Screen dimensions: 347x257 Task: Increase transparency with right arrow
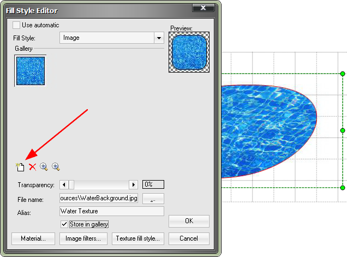pyautogui.click(x=134, y=184)
